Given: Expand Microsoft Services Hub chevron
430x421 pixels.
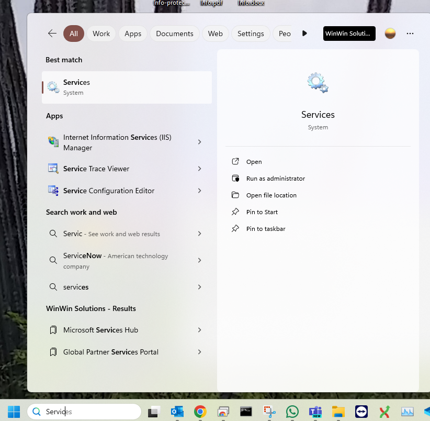Looking at the screenshot, I should [x=200, y=330].
